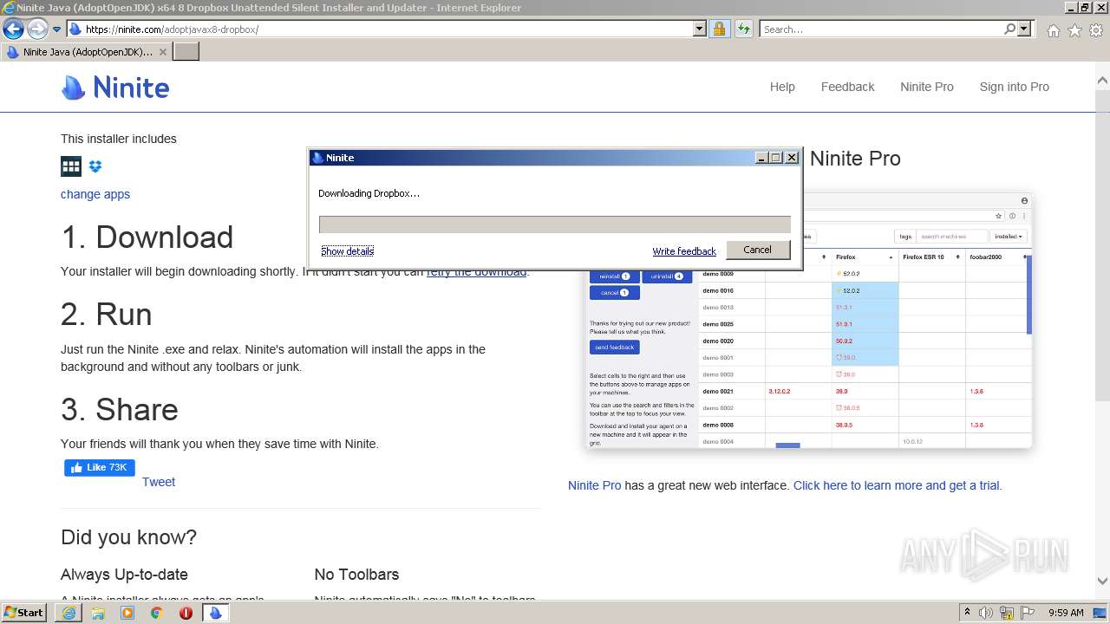Open the Feedback page link
The height and width of the screenshot is (624, 1110).
(847, 87)
